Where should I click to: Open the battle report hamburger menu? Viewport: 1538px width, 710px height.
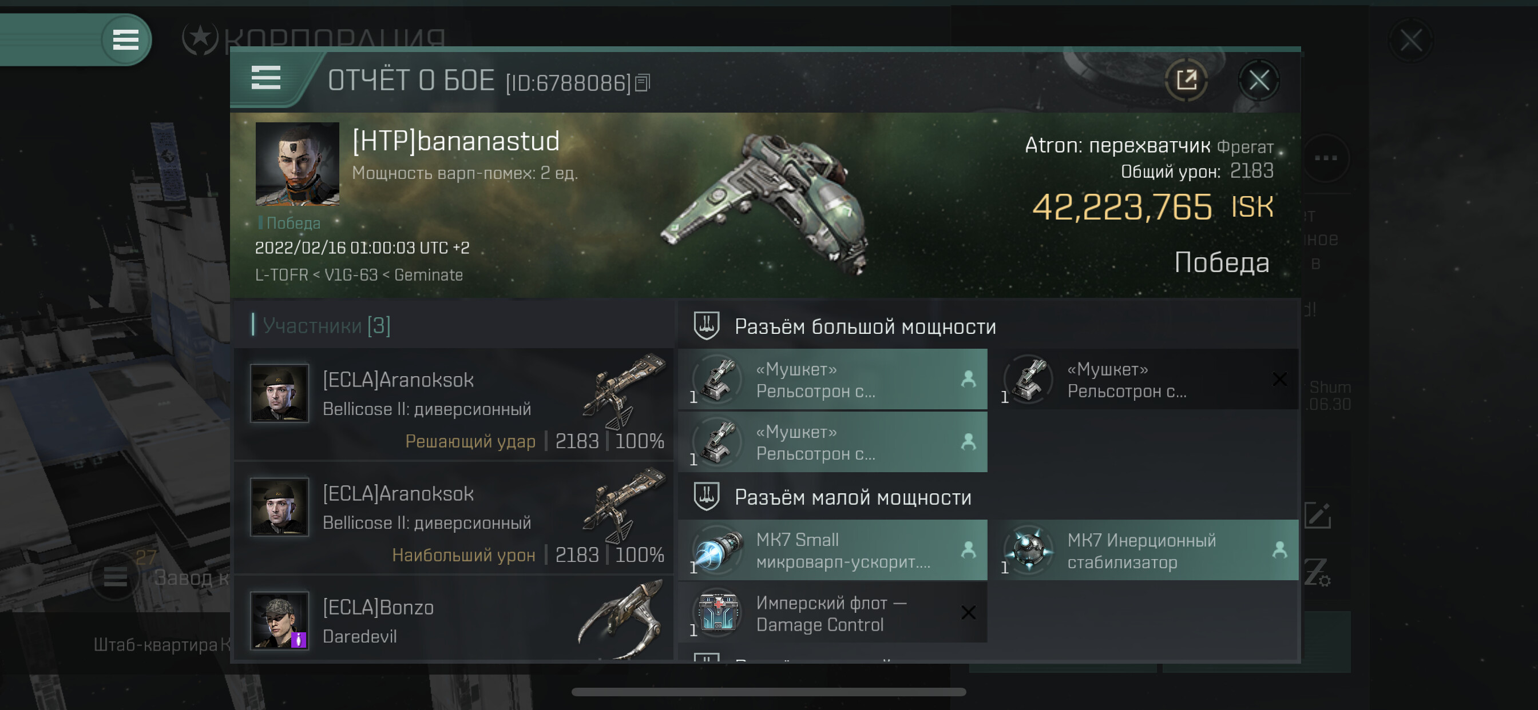click(265, 78)
